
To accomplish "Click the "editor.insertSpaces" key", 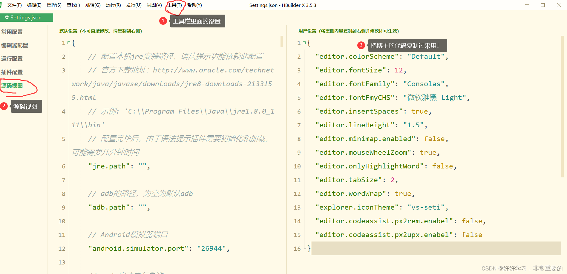I will (x=359, y=112).
